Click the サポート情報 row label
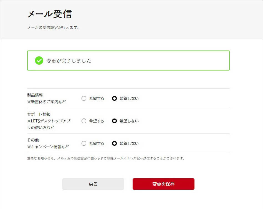Image resolution: width=263 pixels, height=209 pixels. [x=39, y=114]
